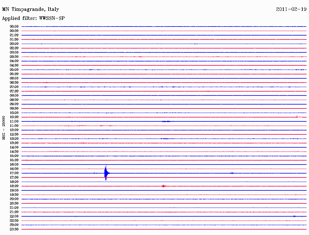Click the 02:00 time label
The height and width of the screenshot is (235, 309).
[x=14, y=44]
